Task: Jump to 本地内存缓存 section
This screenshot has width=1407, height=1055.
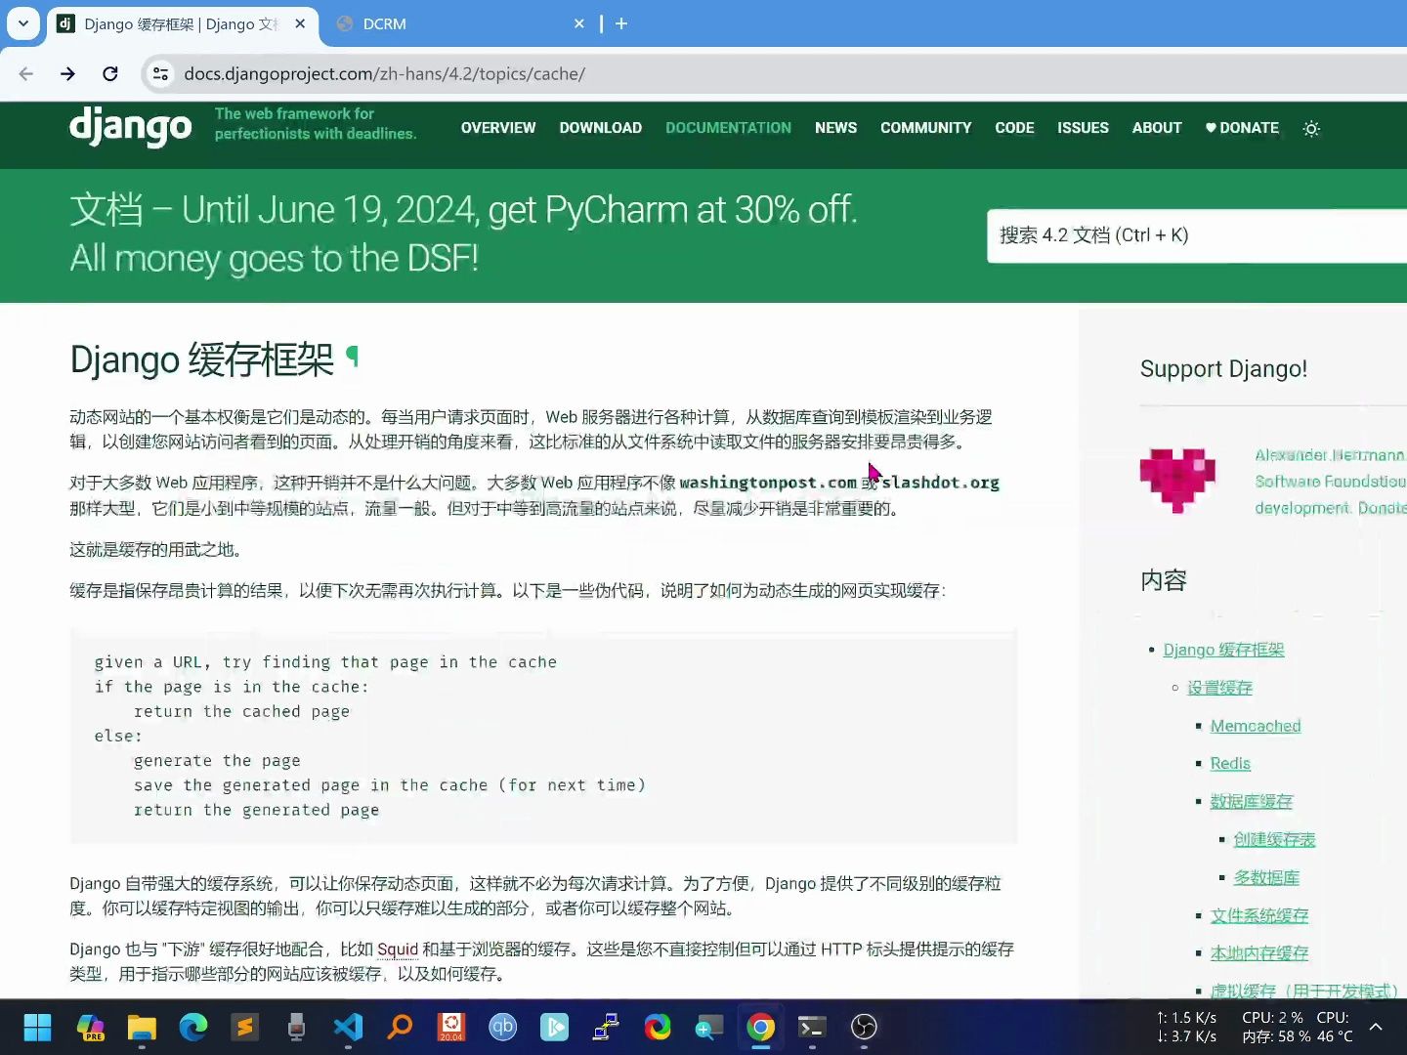Action: [x=1258, y=952]
